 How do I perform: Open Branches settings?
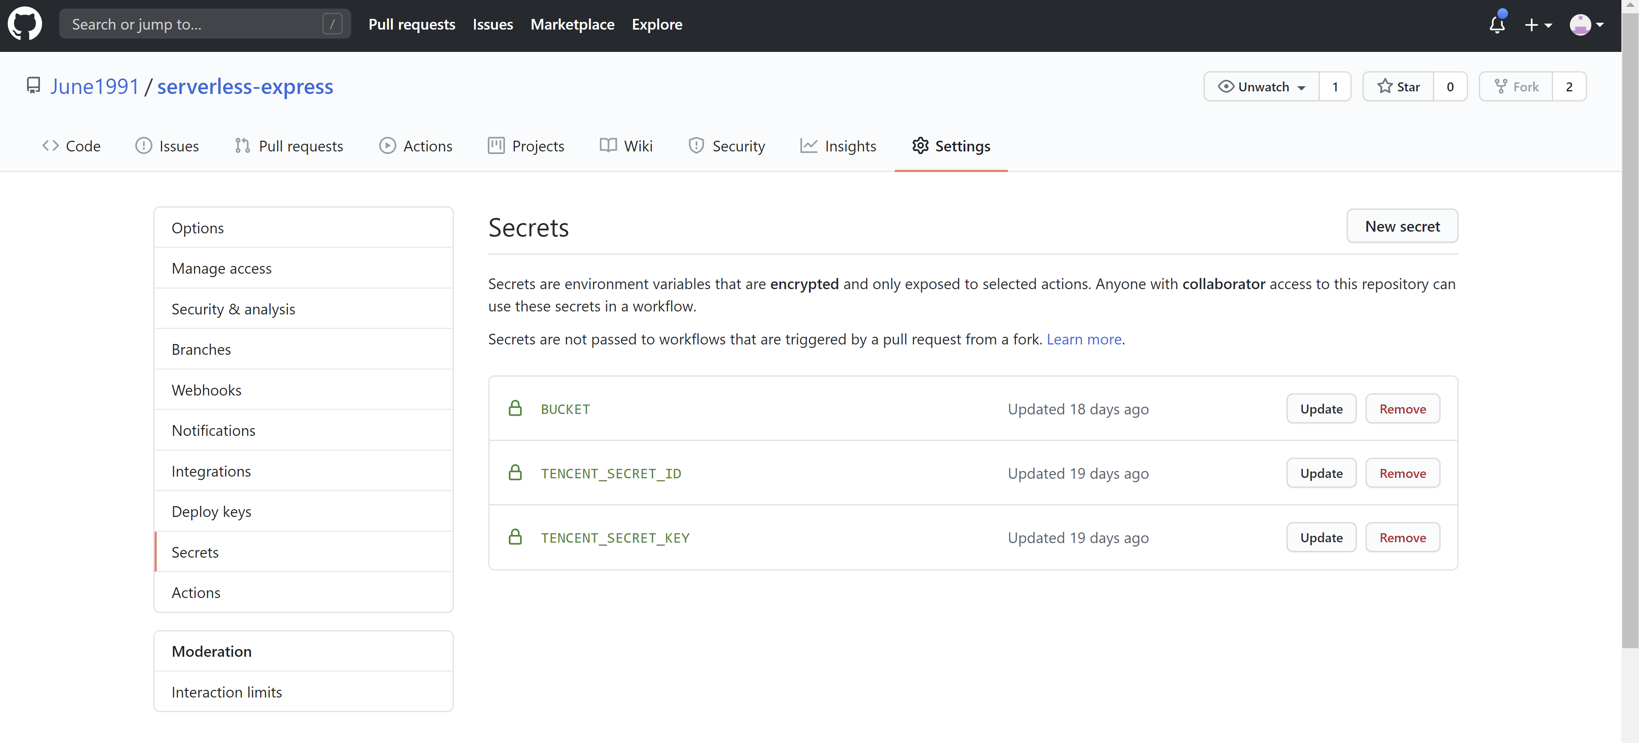pos(304,349)
